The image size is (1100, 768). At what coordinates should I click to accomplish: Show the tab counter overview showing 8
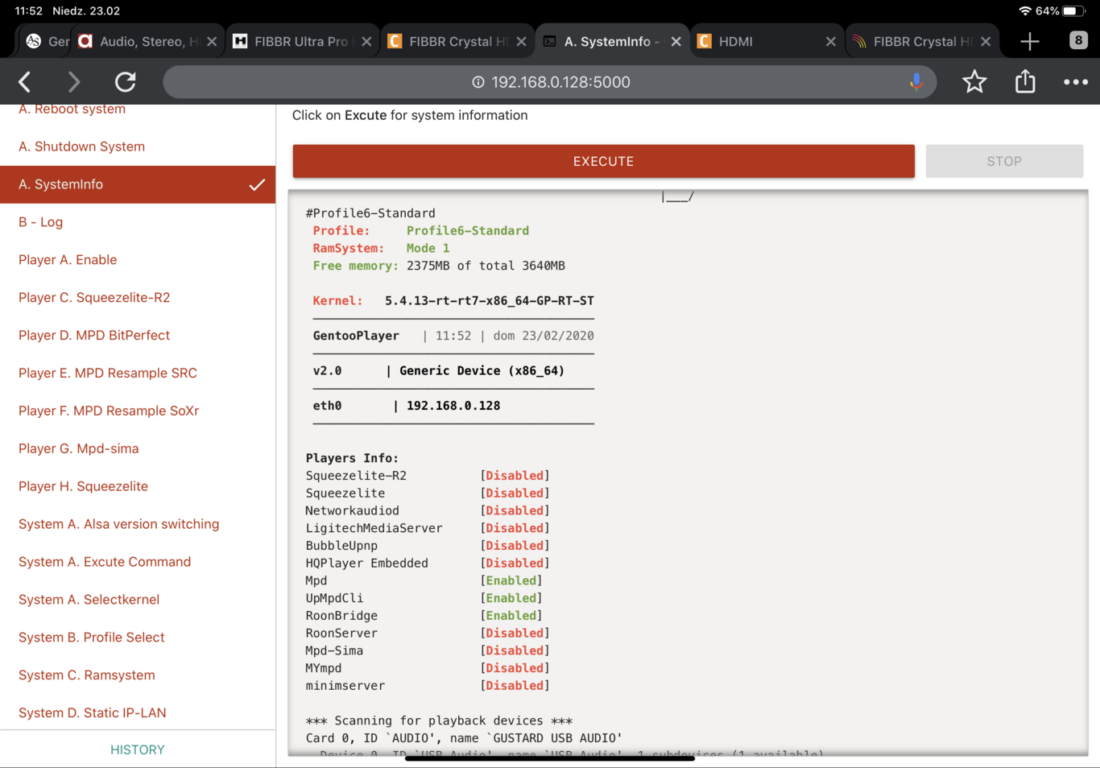[1078, 40]
